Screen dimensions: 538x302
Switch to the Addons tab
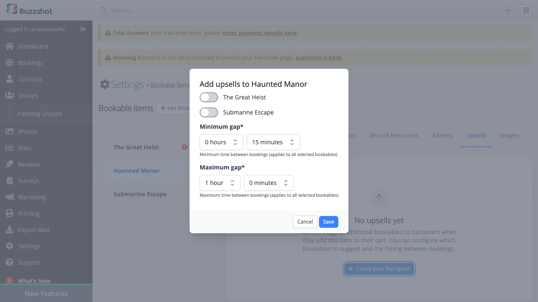point(442,135)
